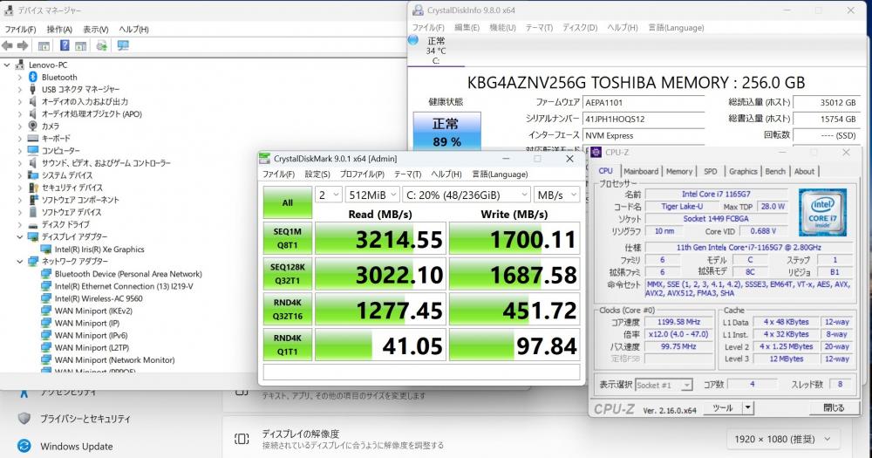Click the ツール button in CPU-Z
872x458 pixels.
(x=722, y=408)
